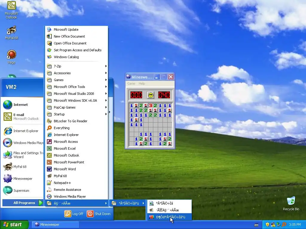Viewport: 306px width, 229px height.
Task: Click the second-level garbled folder submenu entry
Action: point(128,203)
